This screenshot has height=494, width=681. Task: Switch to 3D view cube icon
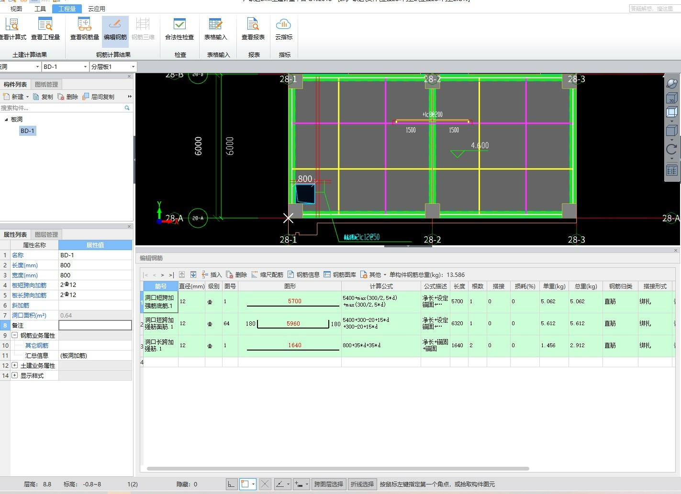(672, 98)
